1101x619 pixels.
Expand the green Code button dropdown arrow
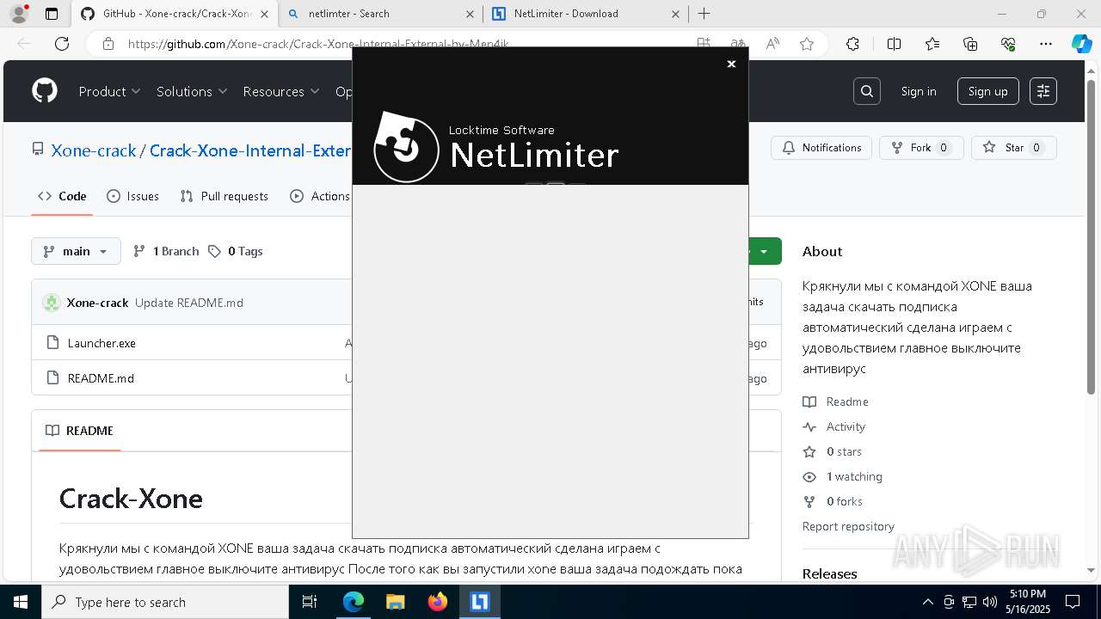tap(764, 251)
